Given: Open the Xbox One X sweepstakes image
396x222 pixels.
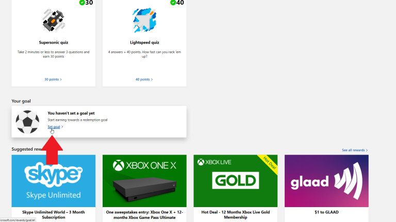Looking at the screenshot, I should point(144,181).
